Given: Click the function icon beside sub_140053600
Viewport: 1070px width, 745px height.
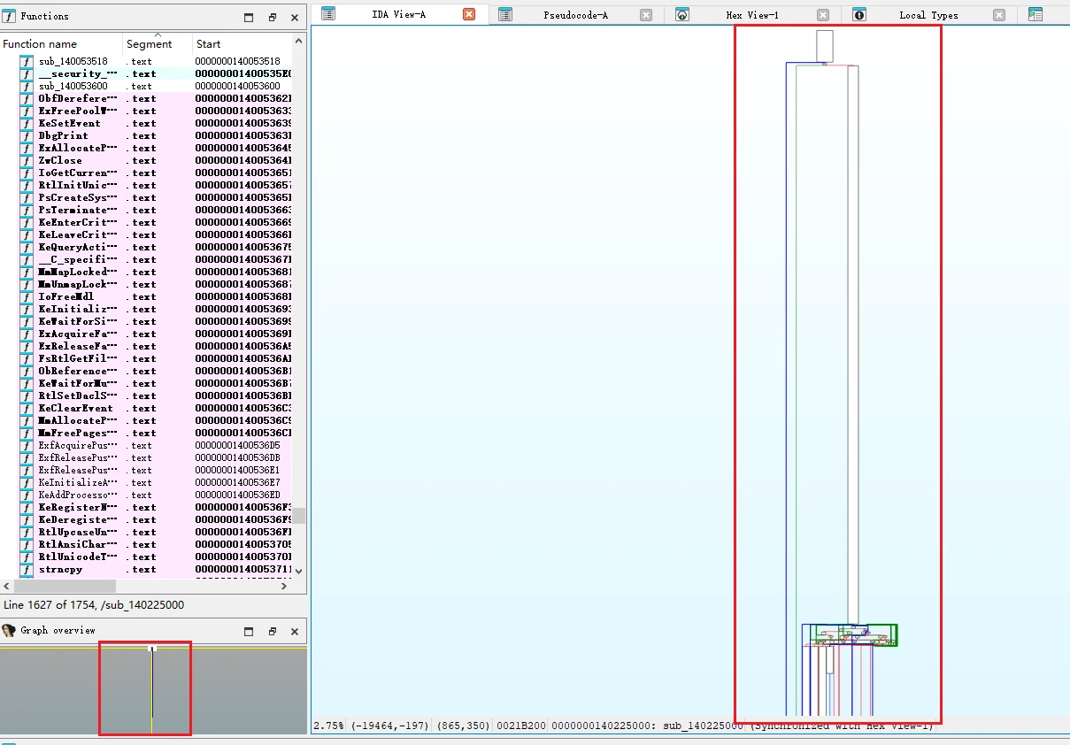Looking at the screenshot, I should pyautogui.click(x=27, y=86).
